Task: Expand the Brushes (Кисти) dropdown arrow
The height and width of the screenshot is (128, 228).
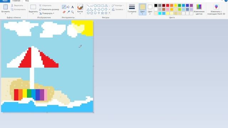Action: 80,14
